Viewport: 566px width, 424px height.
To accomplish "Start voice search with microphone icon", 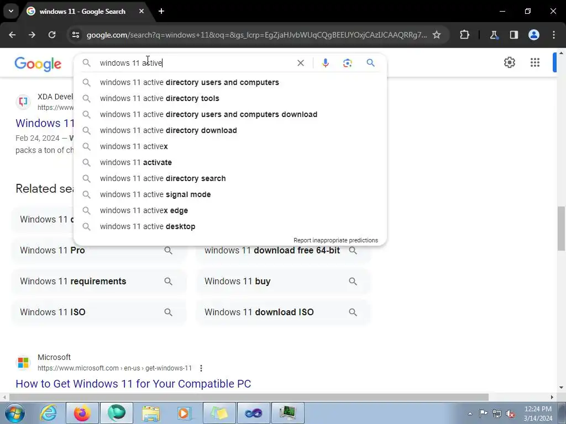I will [x=325, y=63].
